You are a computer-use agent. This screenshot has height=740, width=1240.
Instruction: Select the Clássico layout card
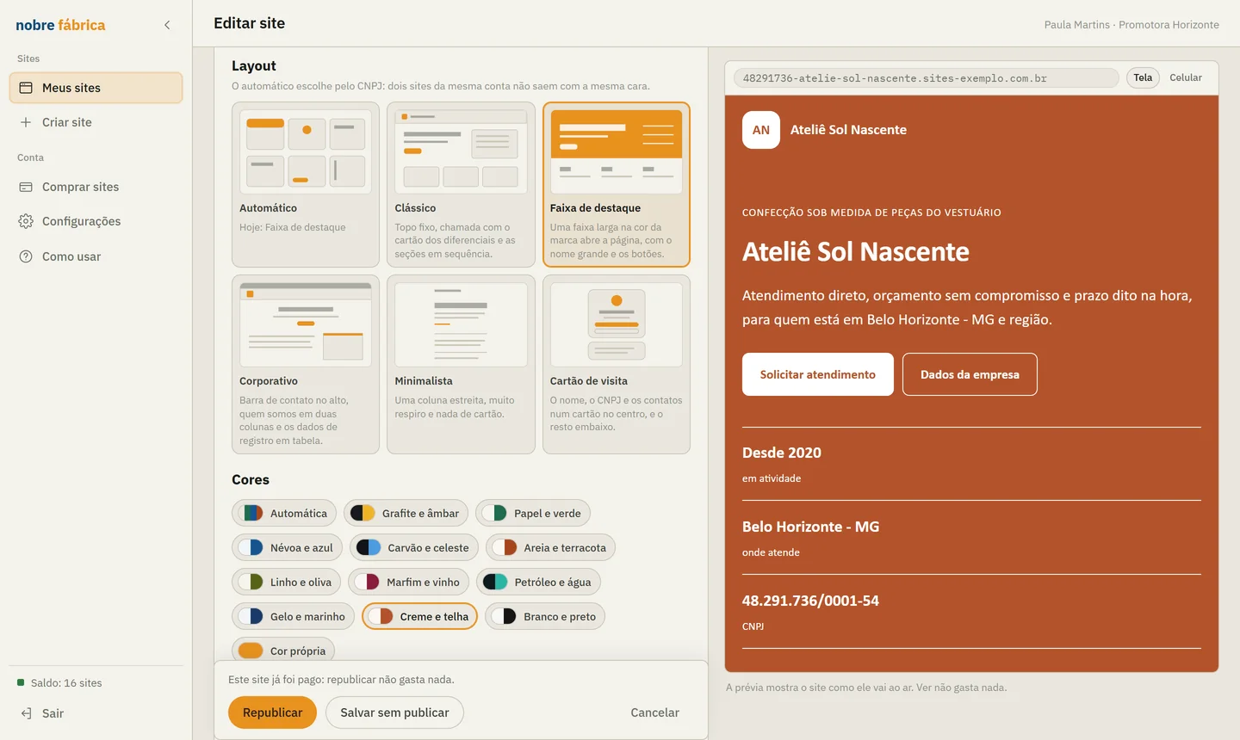[461, 184]
